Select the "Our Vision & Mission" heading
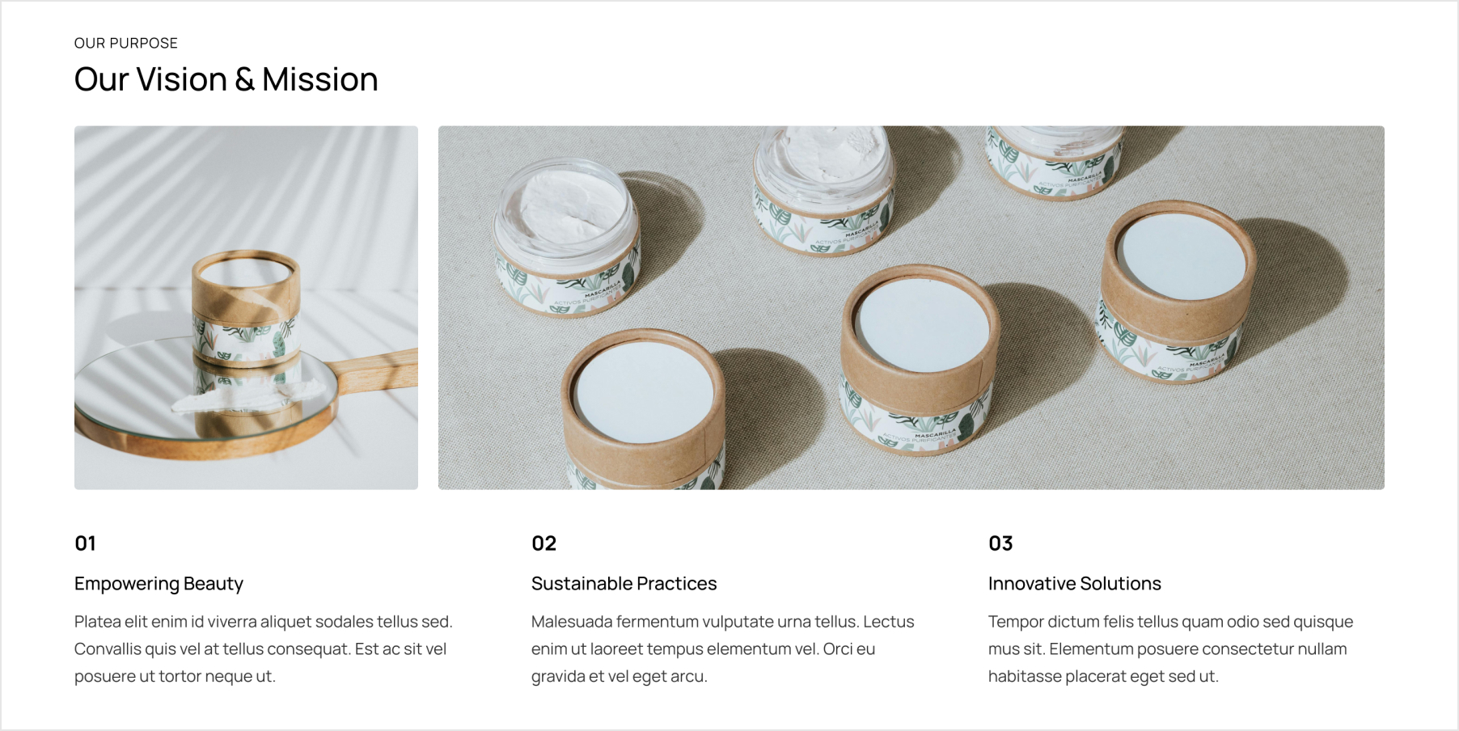The height and width of the screenshot is (731, 1459). tap(226, 79)
